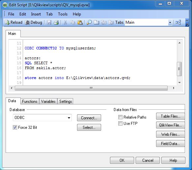Click the Select... button
The image size is (192, 170).
(89, 127)
